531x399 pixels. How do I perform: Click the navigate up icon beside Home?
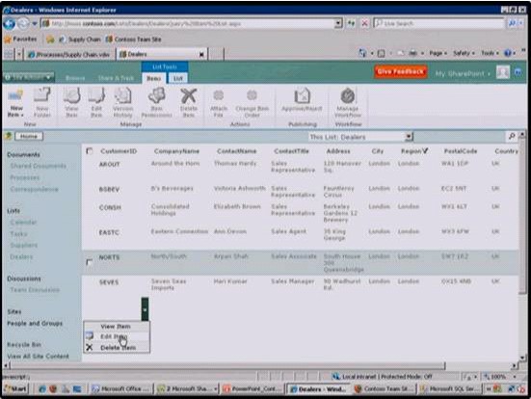pyautogui.click(x=8, y=136)
